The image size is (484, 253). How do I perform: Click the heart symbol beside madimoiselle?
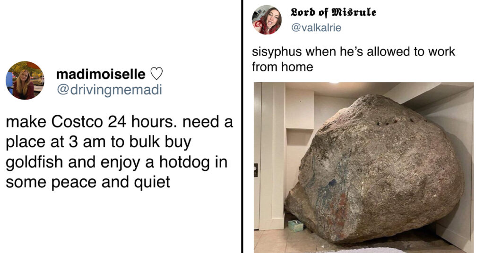[156, 74]
